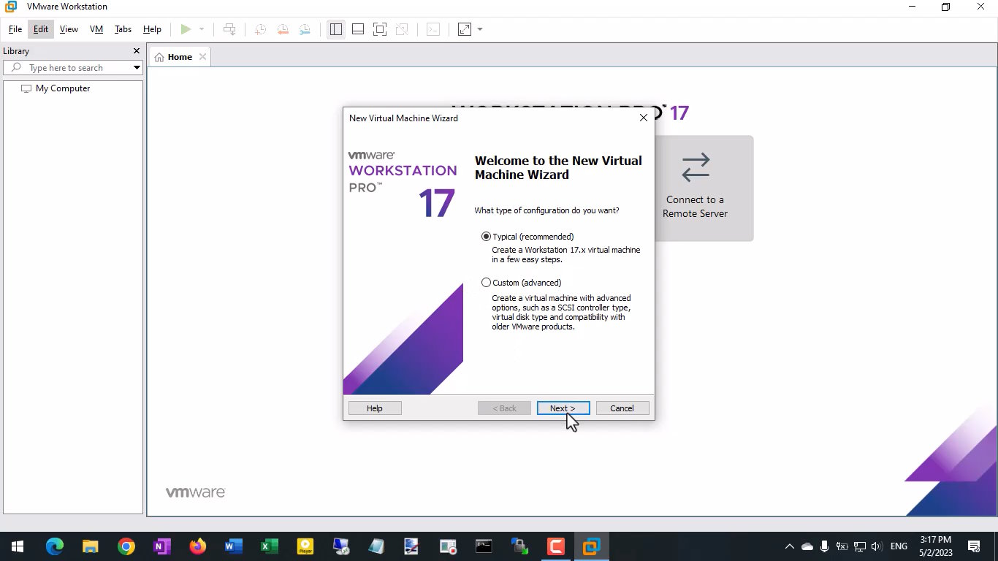Click the Next button in the wizard
This screenshot has width=998, height=561.
tap(563, 408)
